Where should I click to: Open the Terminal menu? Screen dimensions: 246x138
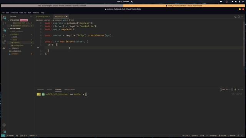(x=36, y=13)
